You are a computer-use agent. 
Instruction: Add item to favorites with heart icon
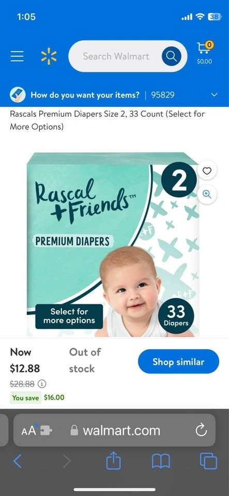click(x=207, y=171)
